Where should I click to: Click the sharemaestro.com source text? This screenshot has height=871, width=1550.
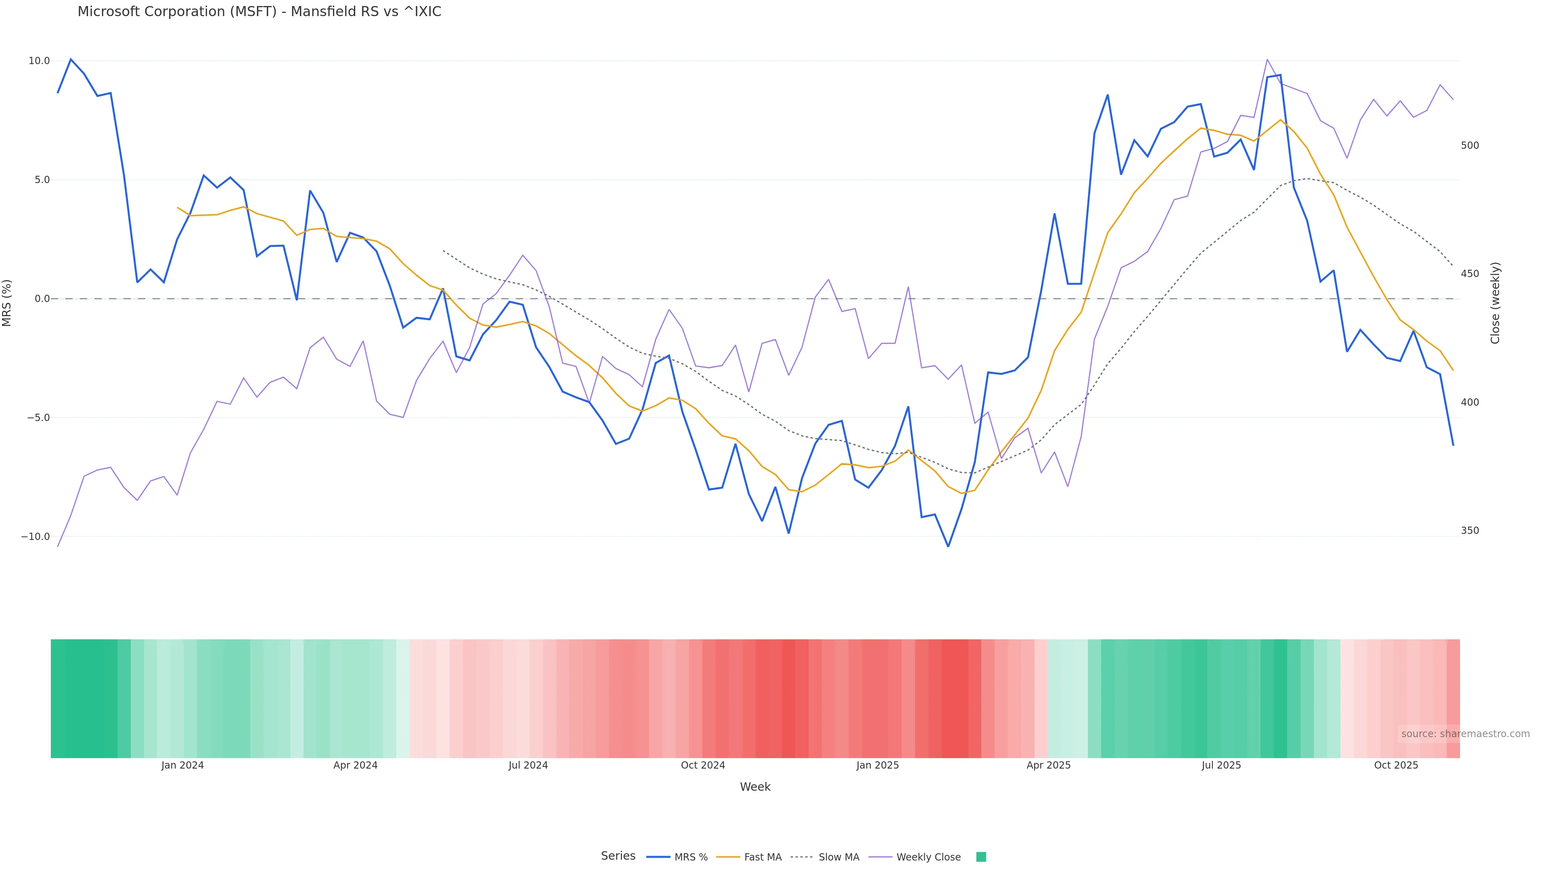pos(1464,734)
